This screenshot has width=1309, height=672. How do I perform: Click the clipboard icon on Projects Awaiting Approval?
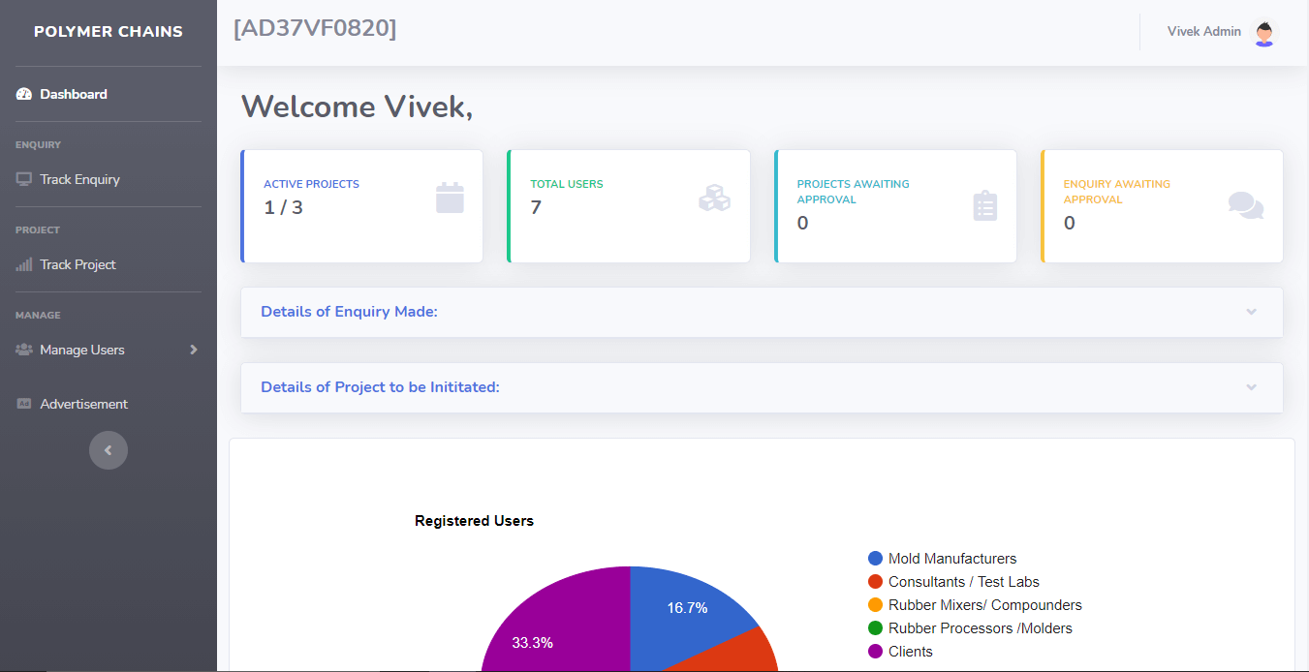[984, 205]
